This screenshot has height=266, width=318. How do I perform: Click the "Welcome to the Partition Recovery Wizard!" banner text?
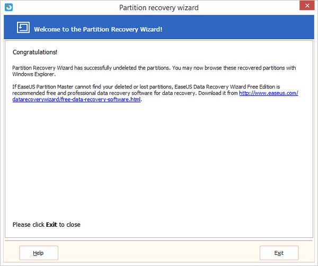tap(98, 29)
